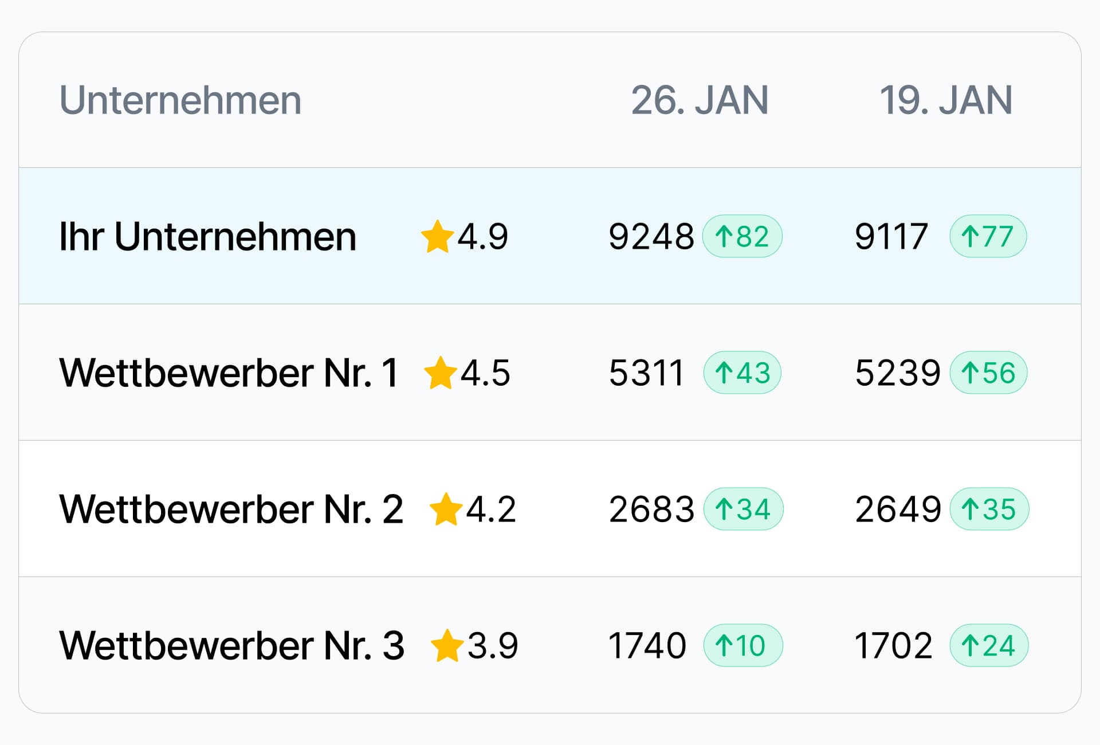This screenshot has width=1100, height=745.
Task: Select the Wettbewerber Nr. 2 name
Action: click(231, 509)
